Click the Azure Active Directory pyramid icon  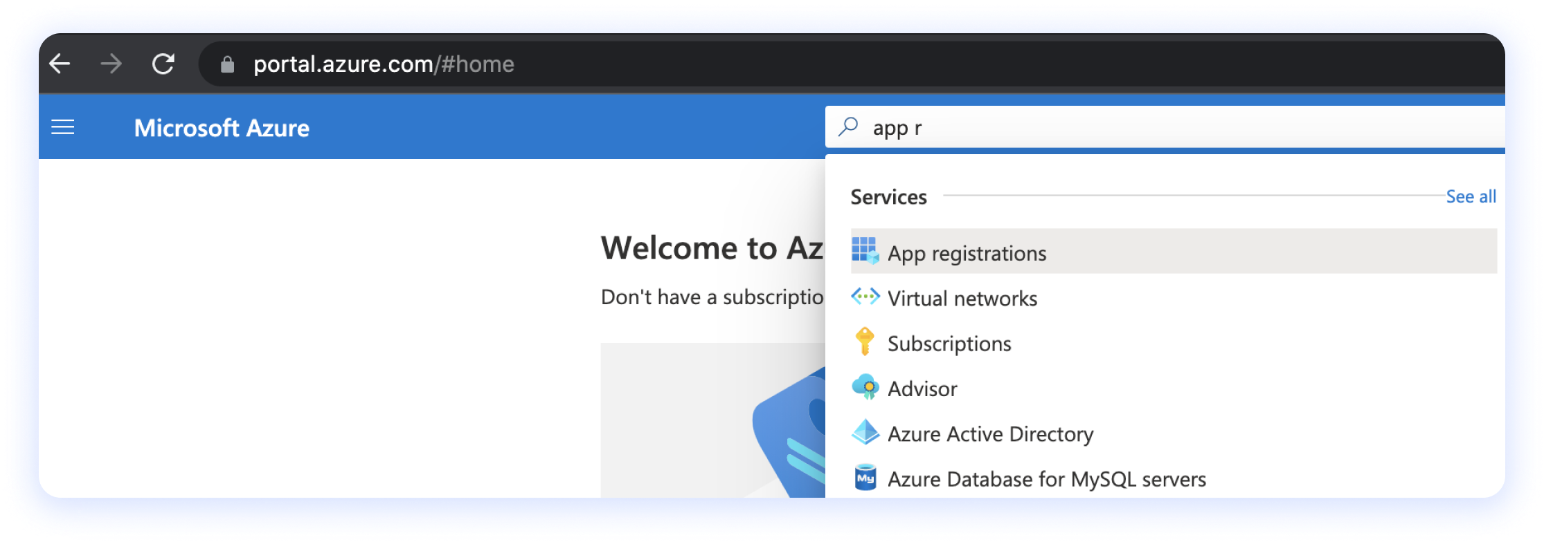[865, 433]
